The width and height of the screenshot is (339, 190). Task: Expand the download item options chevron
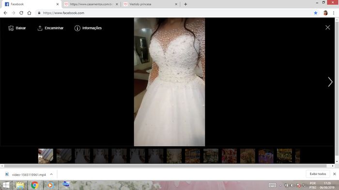click(51, 174)
